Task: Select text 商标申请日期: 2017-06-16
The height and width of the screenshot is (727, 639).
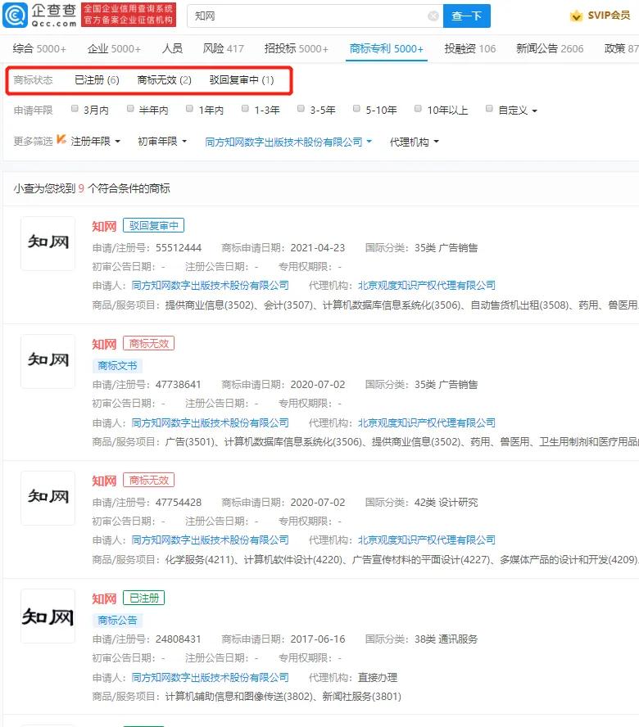Action: [283, 639]
